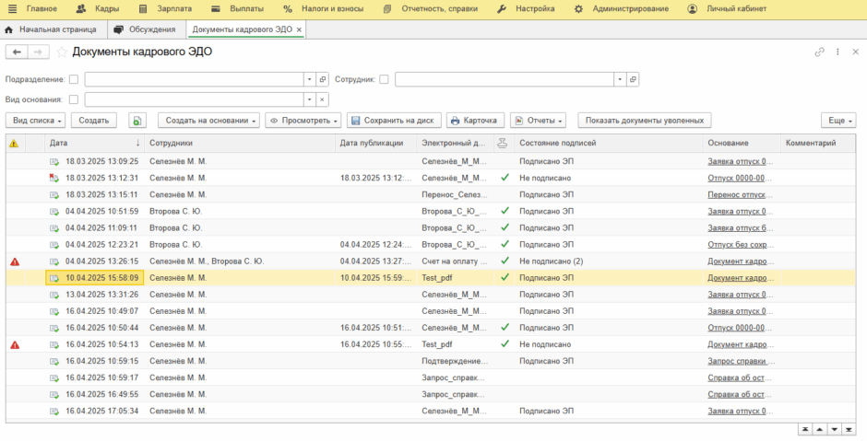Click the green create-document icon button
The width and height of the screenshot is (867, 441).
[137, 121]
